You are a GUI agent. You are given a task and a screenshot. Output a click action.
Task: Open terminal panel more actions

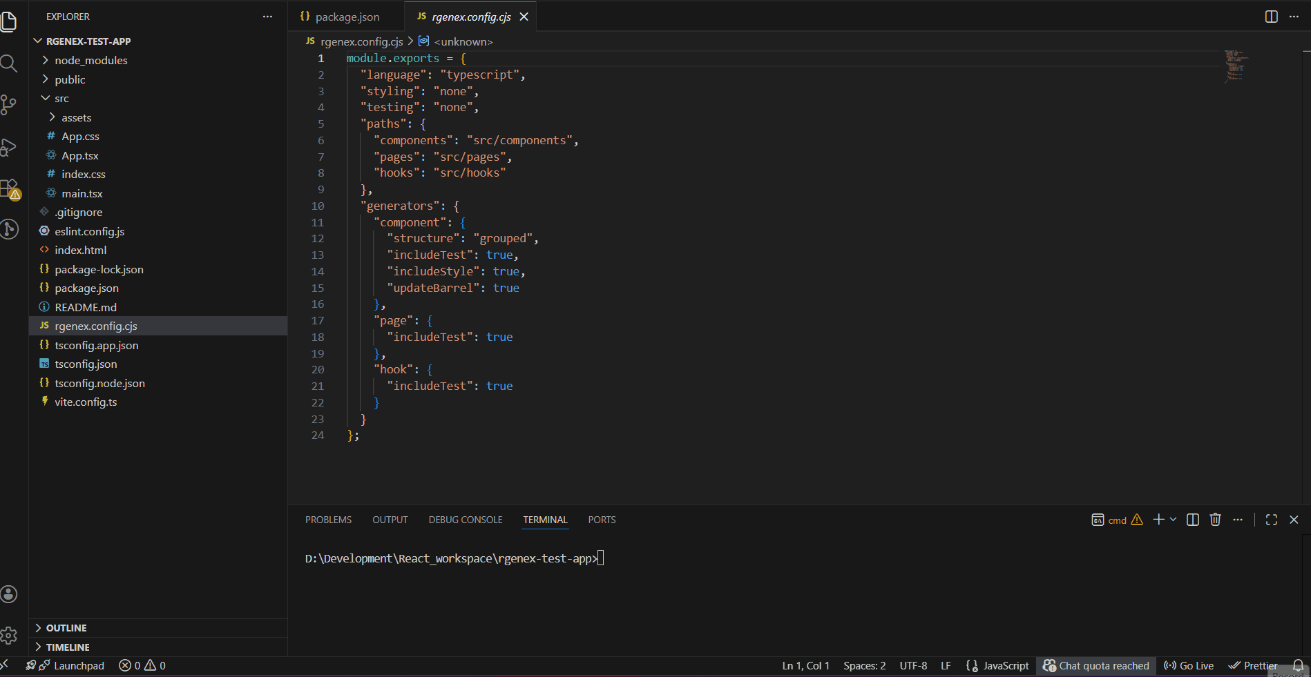coord(1238,520)
